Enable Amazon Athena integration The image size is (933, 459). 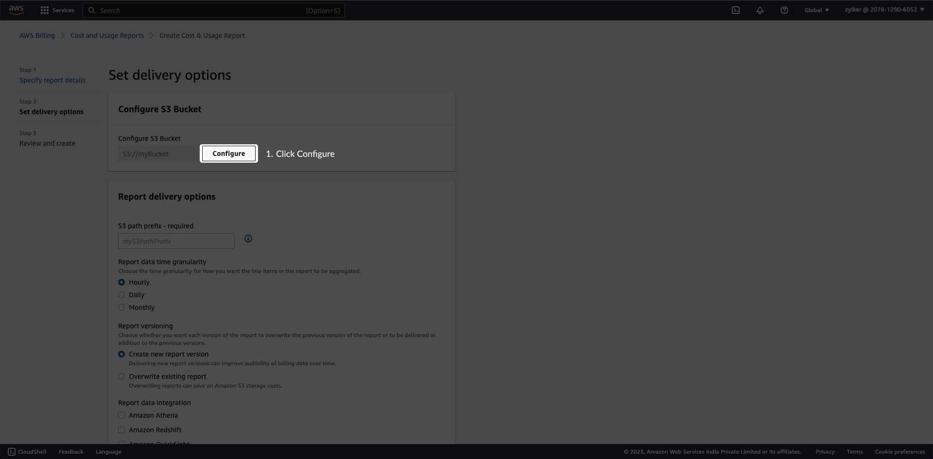coord(121,415)
